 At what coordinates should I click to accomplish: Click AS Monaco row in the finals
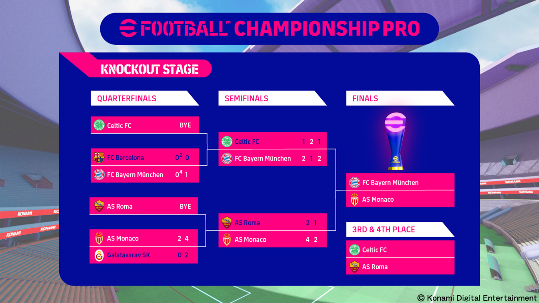(400, 199)
